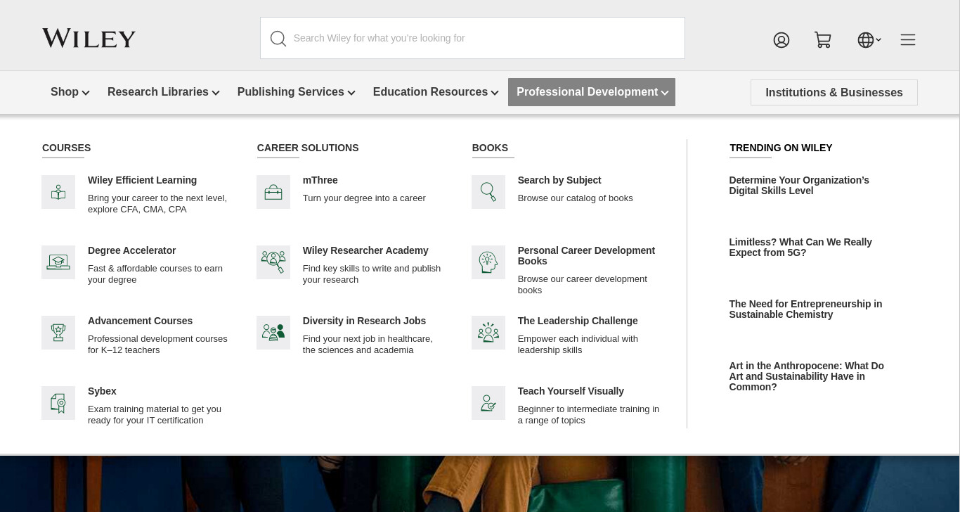Focus the Search Wiley input field
Image resolution: width=960 pixels, height=512 pixels.
pyautogui.click(x=472, y=38)
